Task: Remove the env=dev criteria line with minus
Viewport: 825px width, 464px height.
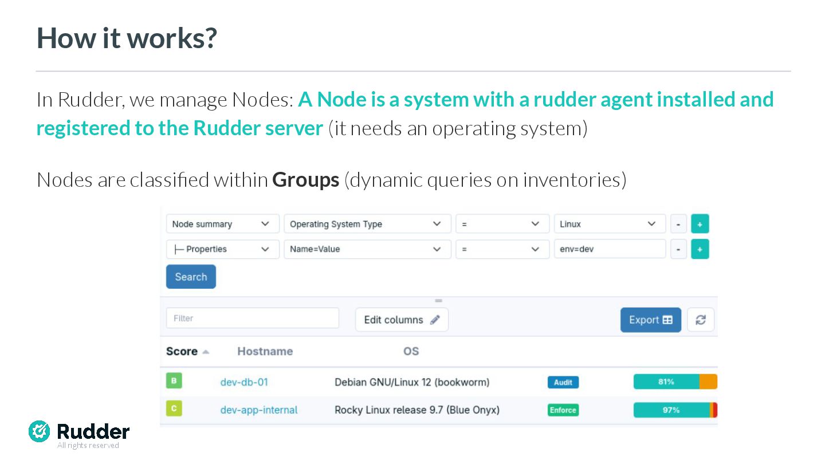Action: coord(678,249)
